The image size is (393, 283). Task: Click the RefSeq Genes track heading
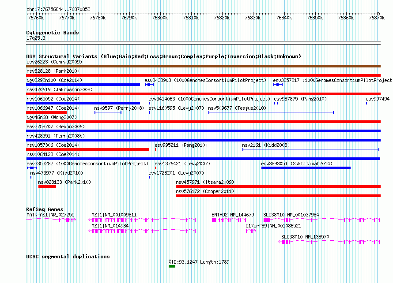(45, 209)
